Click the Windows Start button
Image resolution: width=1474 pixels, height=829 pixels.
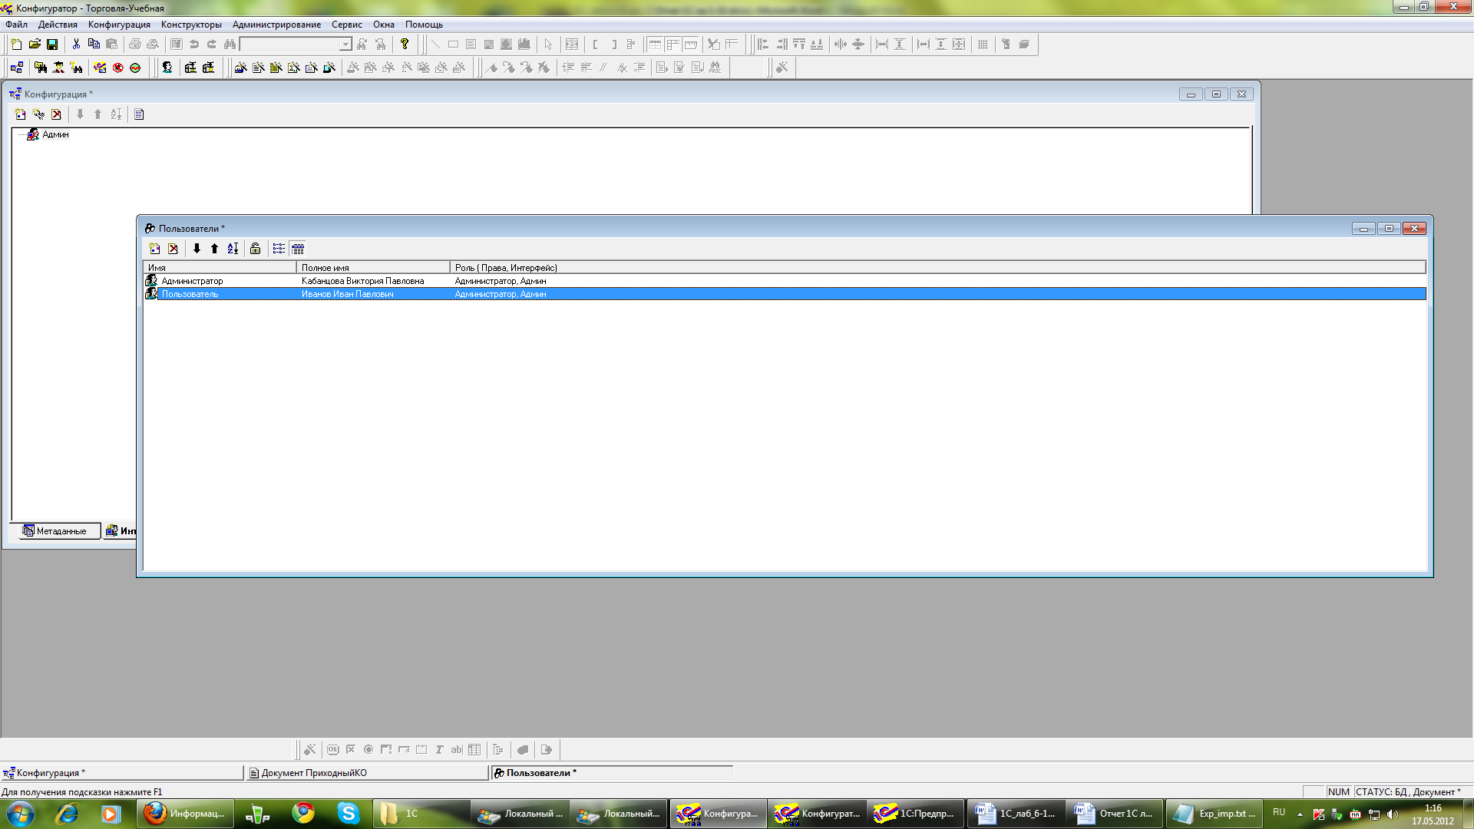click(x=21, y=814)
